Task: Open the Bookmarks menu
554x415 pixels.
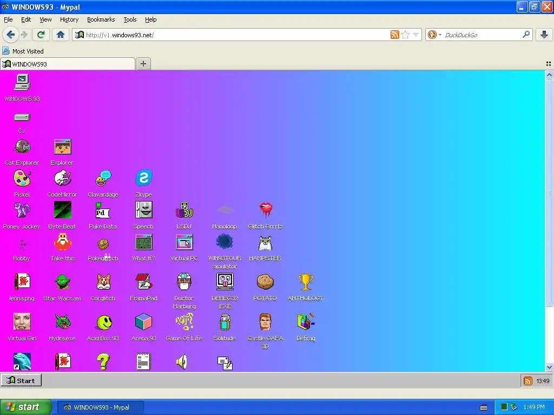Action: (101, 19)
